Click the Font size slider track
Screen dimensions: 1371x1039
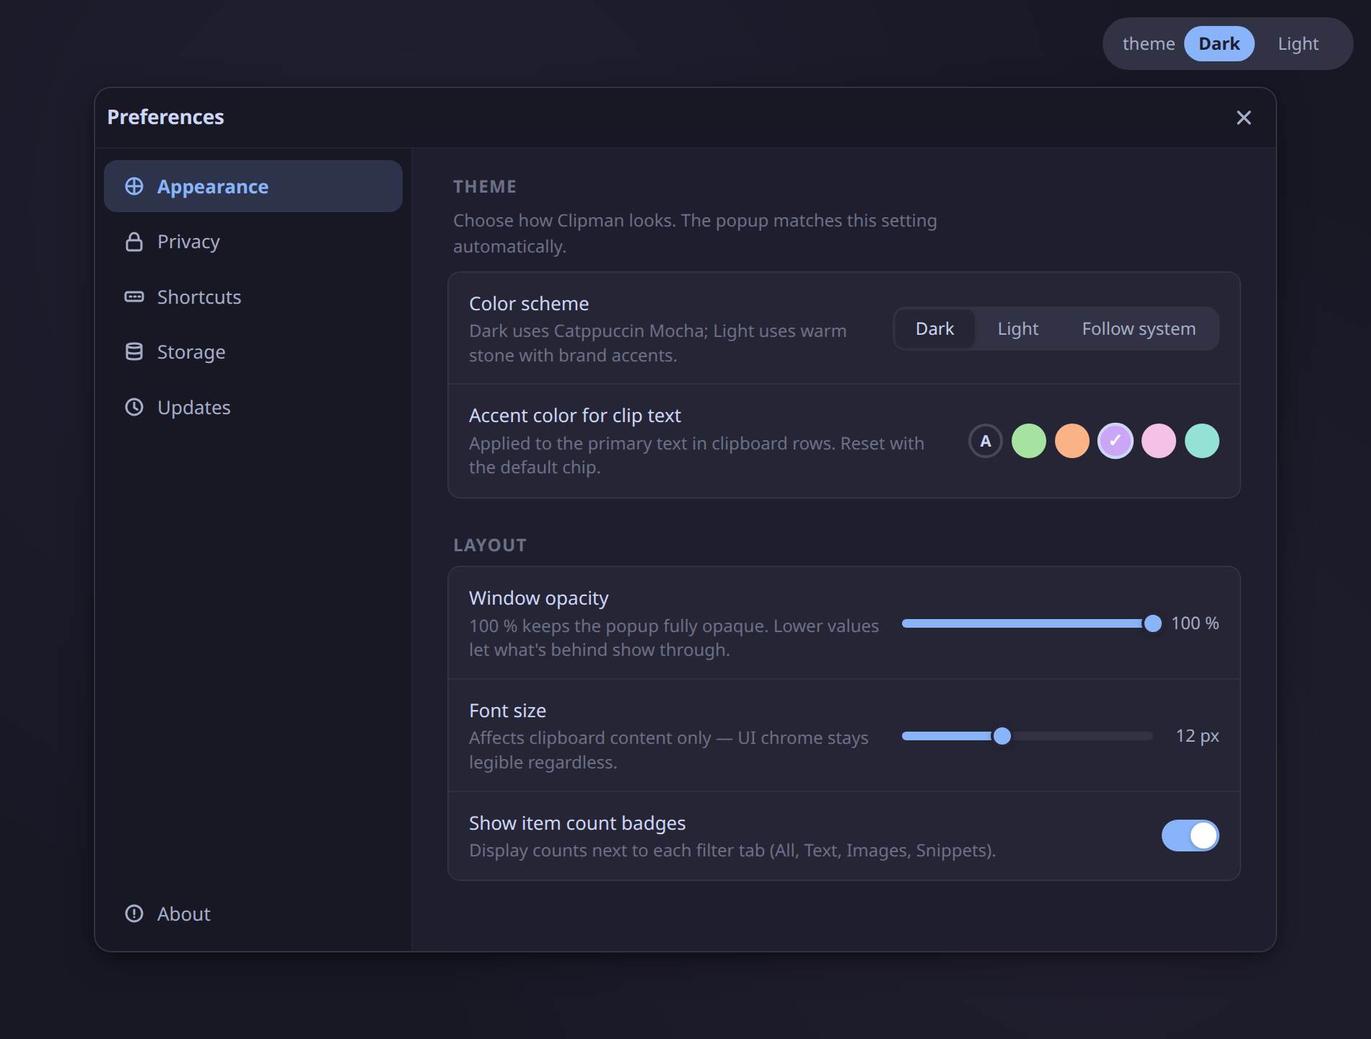1028,736
